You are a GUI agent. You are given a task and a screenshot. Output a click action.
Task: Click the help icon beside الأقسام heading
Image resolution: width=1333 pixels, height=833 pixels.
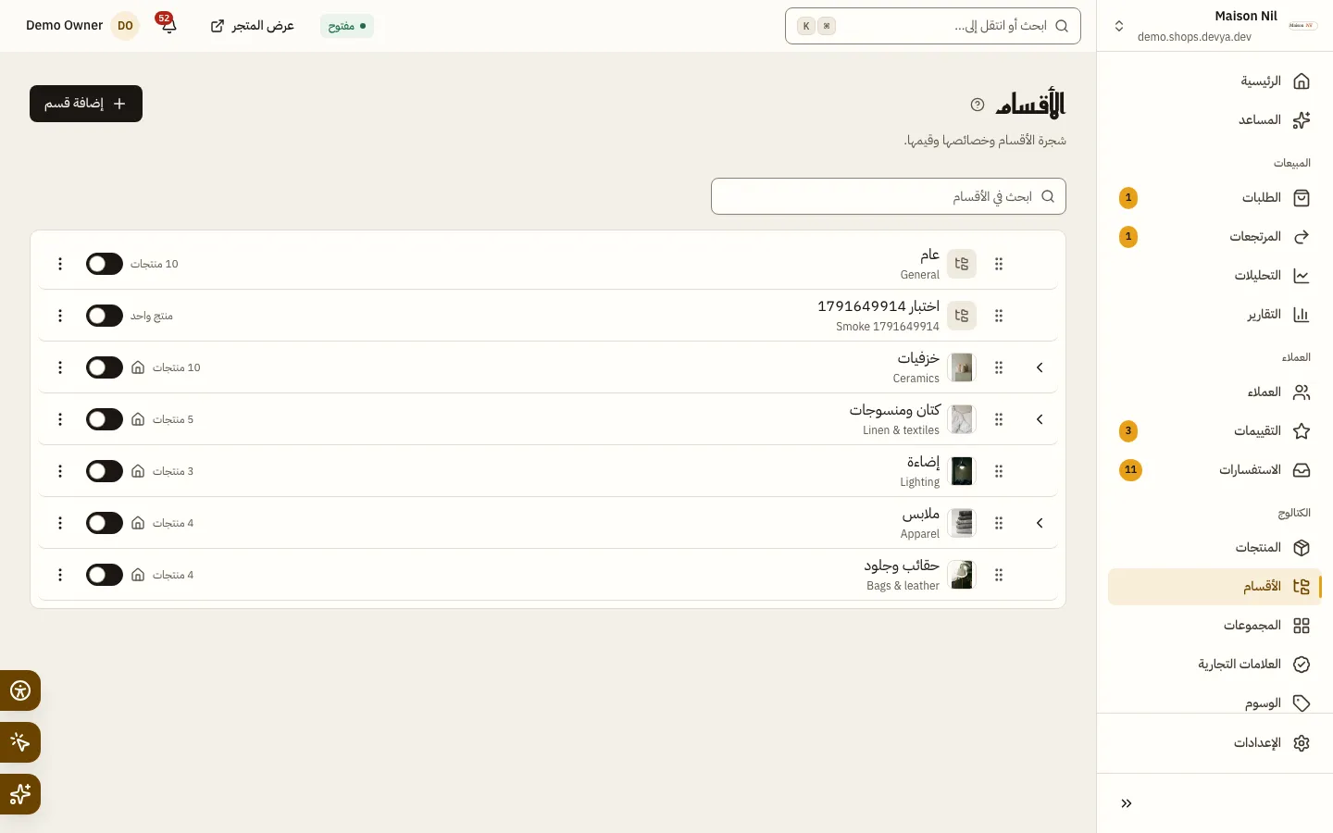tap(978, 105)
